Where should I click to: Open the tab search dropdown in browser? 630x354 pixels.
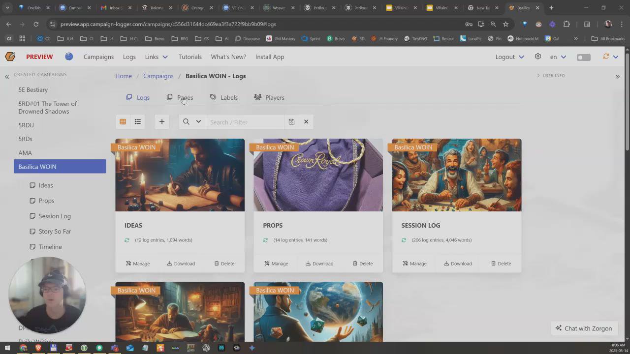7,8
